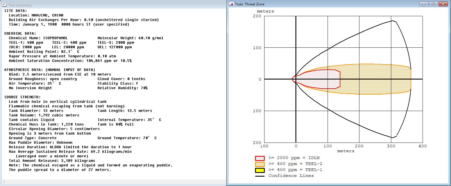Click the '>= 2000 ppm = IDLH' legend label

pos(294,158)
